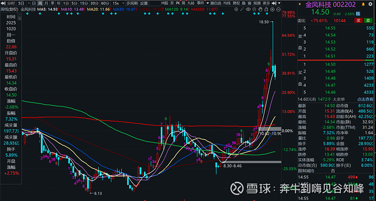Click the 点击查看 link
This screenshot has height=201, width=376.
point(365,99)
